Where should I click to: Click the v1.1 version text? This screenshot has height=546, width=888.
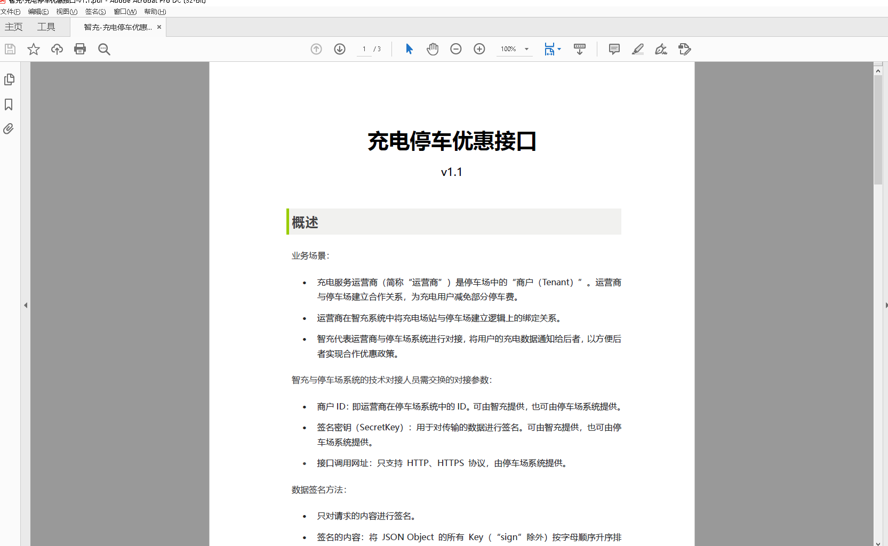click(452, 172)
